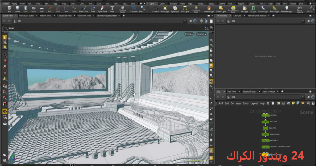Close the Take List tab
This screenshot has width=316, height=166.
pos(244,15)
